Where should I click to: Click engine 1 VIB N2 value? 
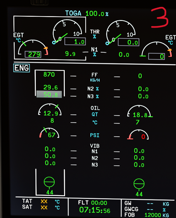click(50, 156)
